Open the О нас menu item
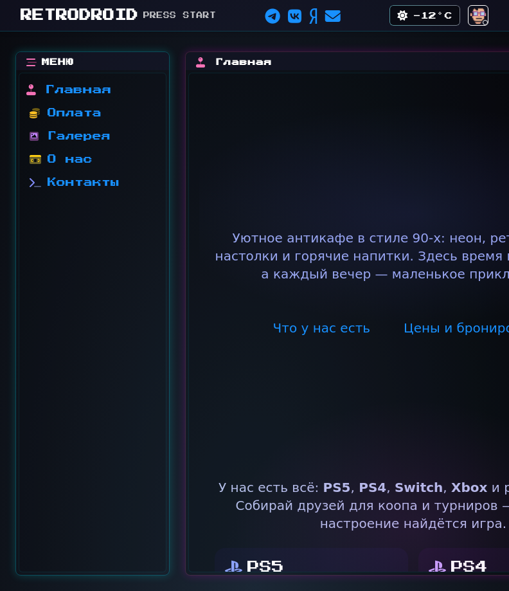The width and height of the screenshot is (509, 591). coord(69,159)
